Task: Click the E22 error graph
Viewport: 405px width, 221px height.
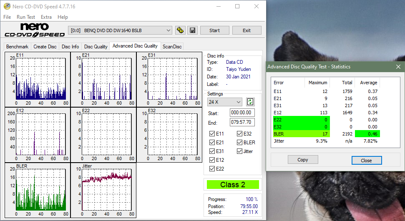Action: point(103,135)
